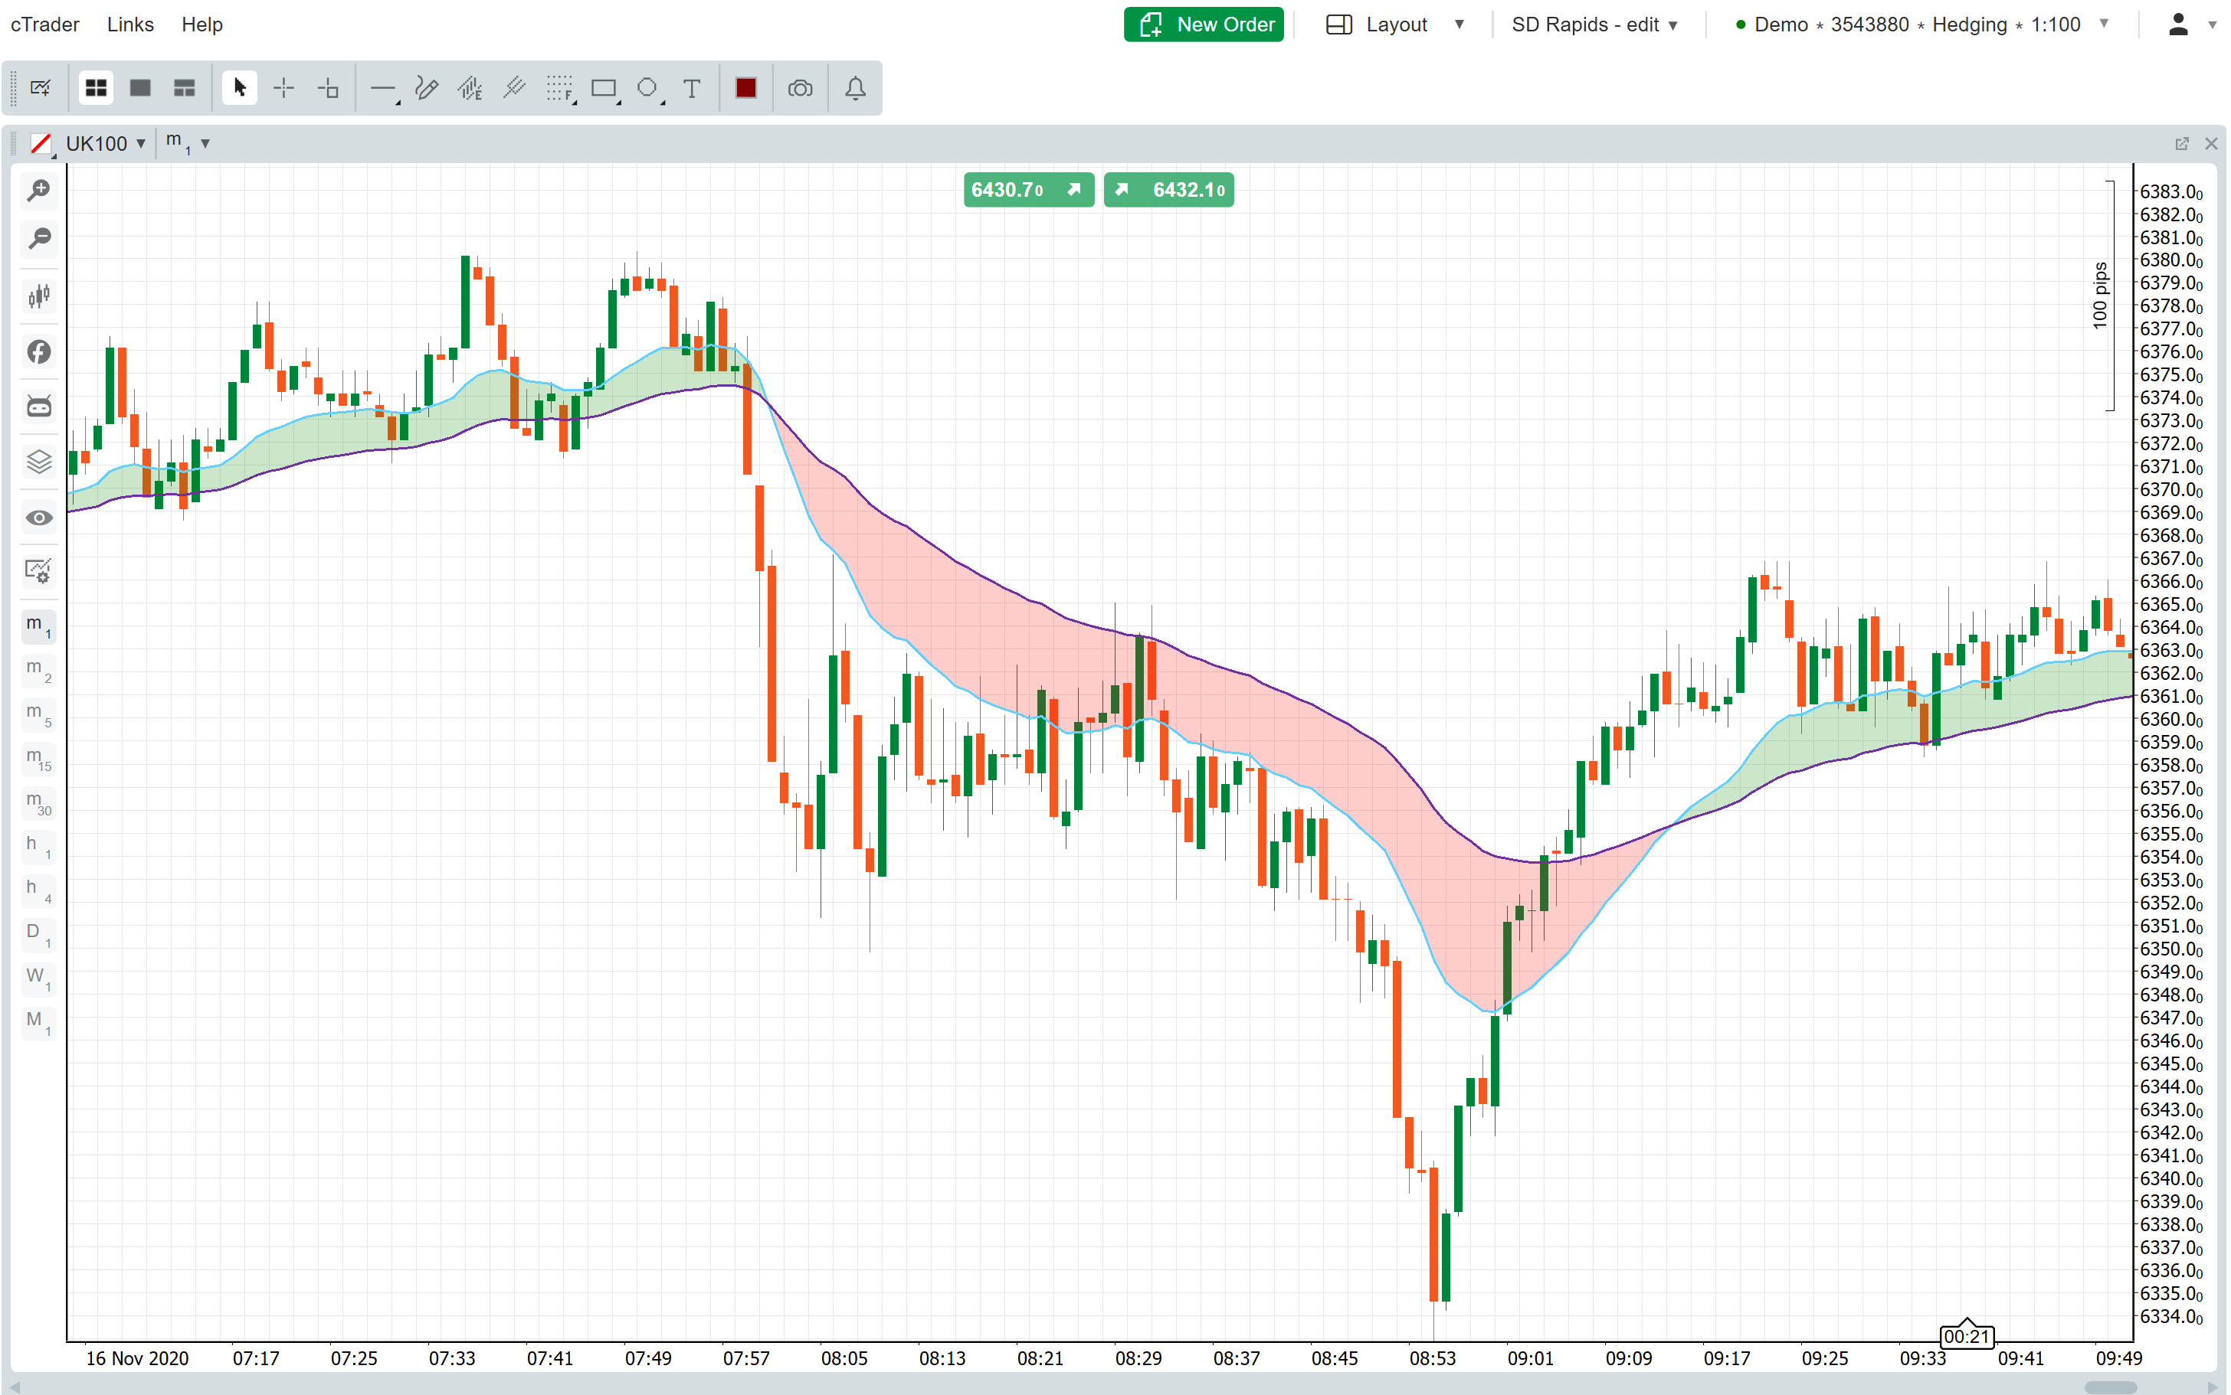
Task: Switch to multi-chart grid layout
Action: [x=96, y=89]
